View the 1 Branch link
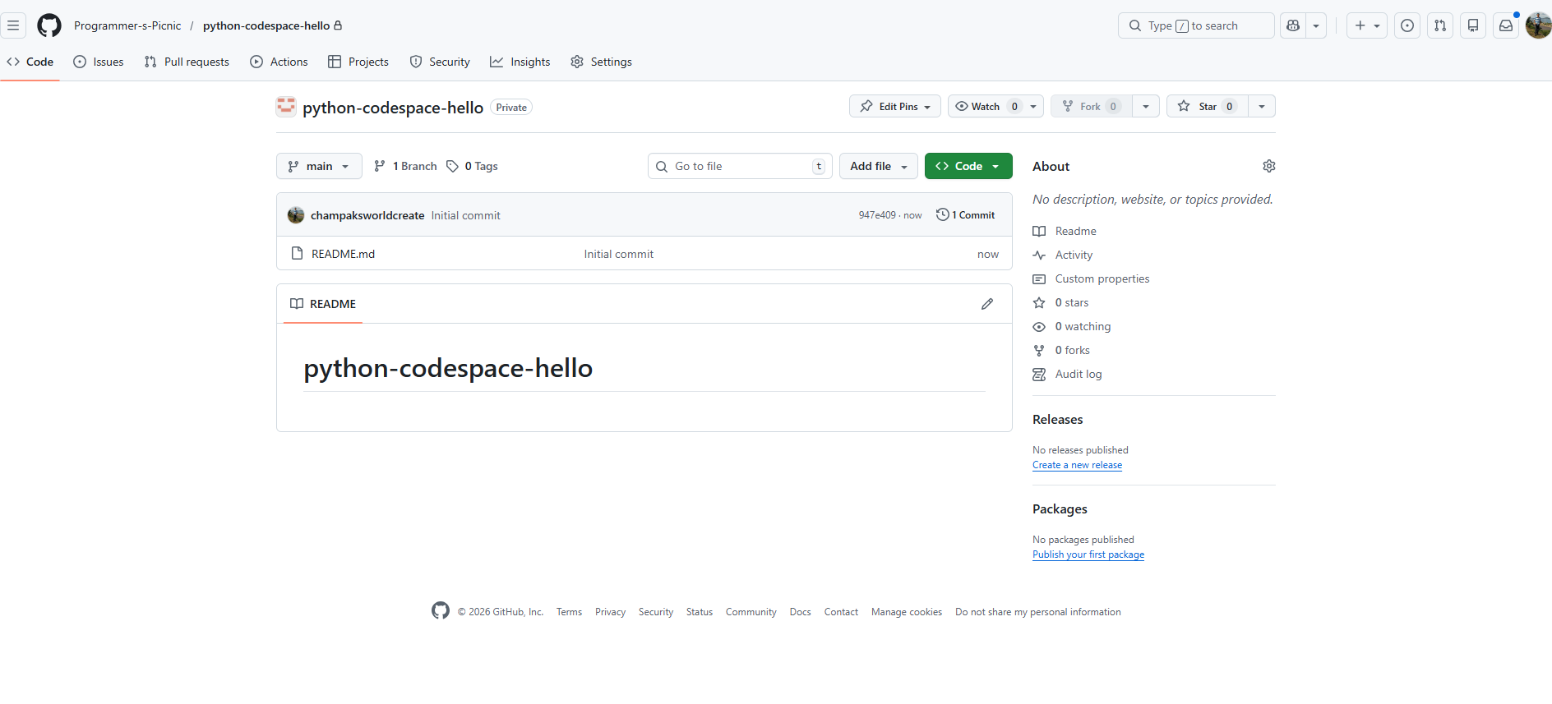Screen dimensions: 1552x704 405,166
